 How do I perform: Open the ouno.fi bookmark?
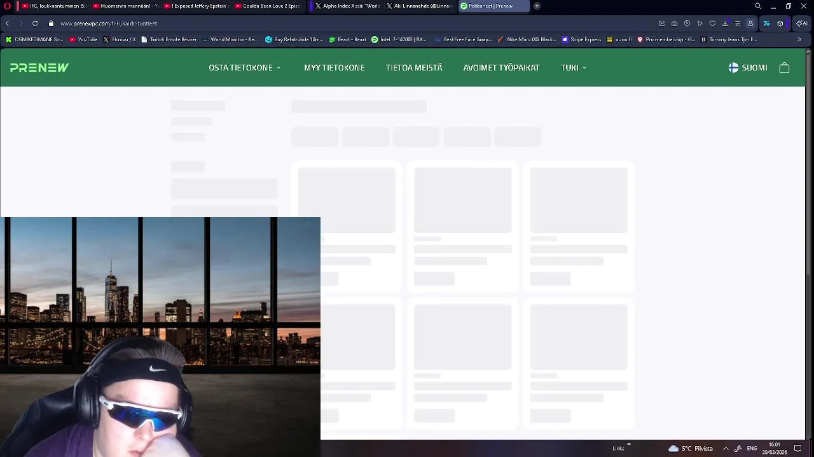pos(619,39)
